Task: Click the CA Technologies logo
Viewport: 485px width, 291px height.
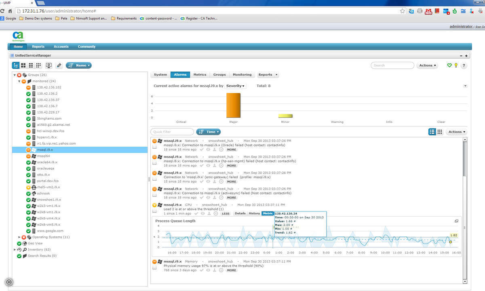Action: 18,36
